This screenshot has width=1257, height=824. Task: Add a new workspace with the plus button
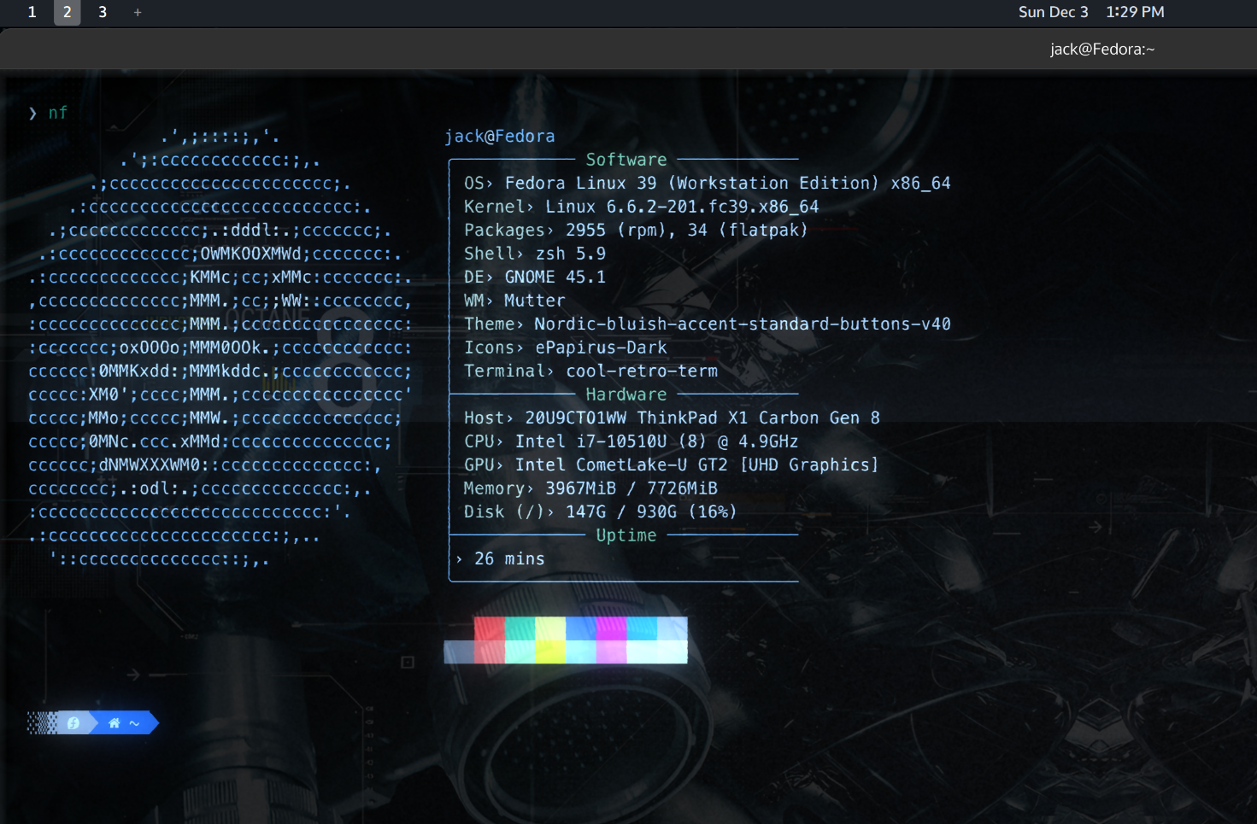point(137,12)
